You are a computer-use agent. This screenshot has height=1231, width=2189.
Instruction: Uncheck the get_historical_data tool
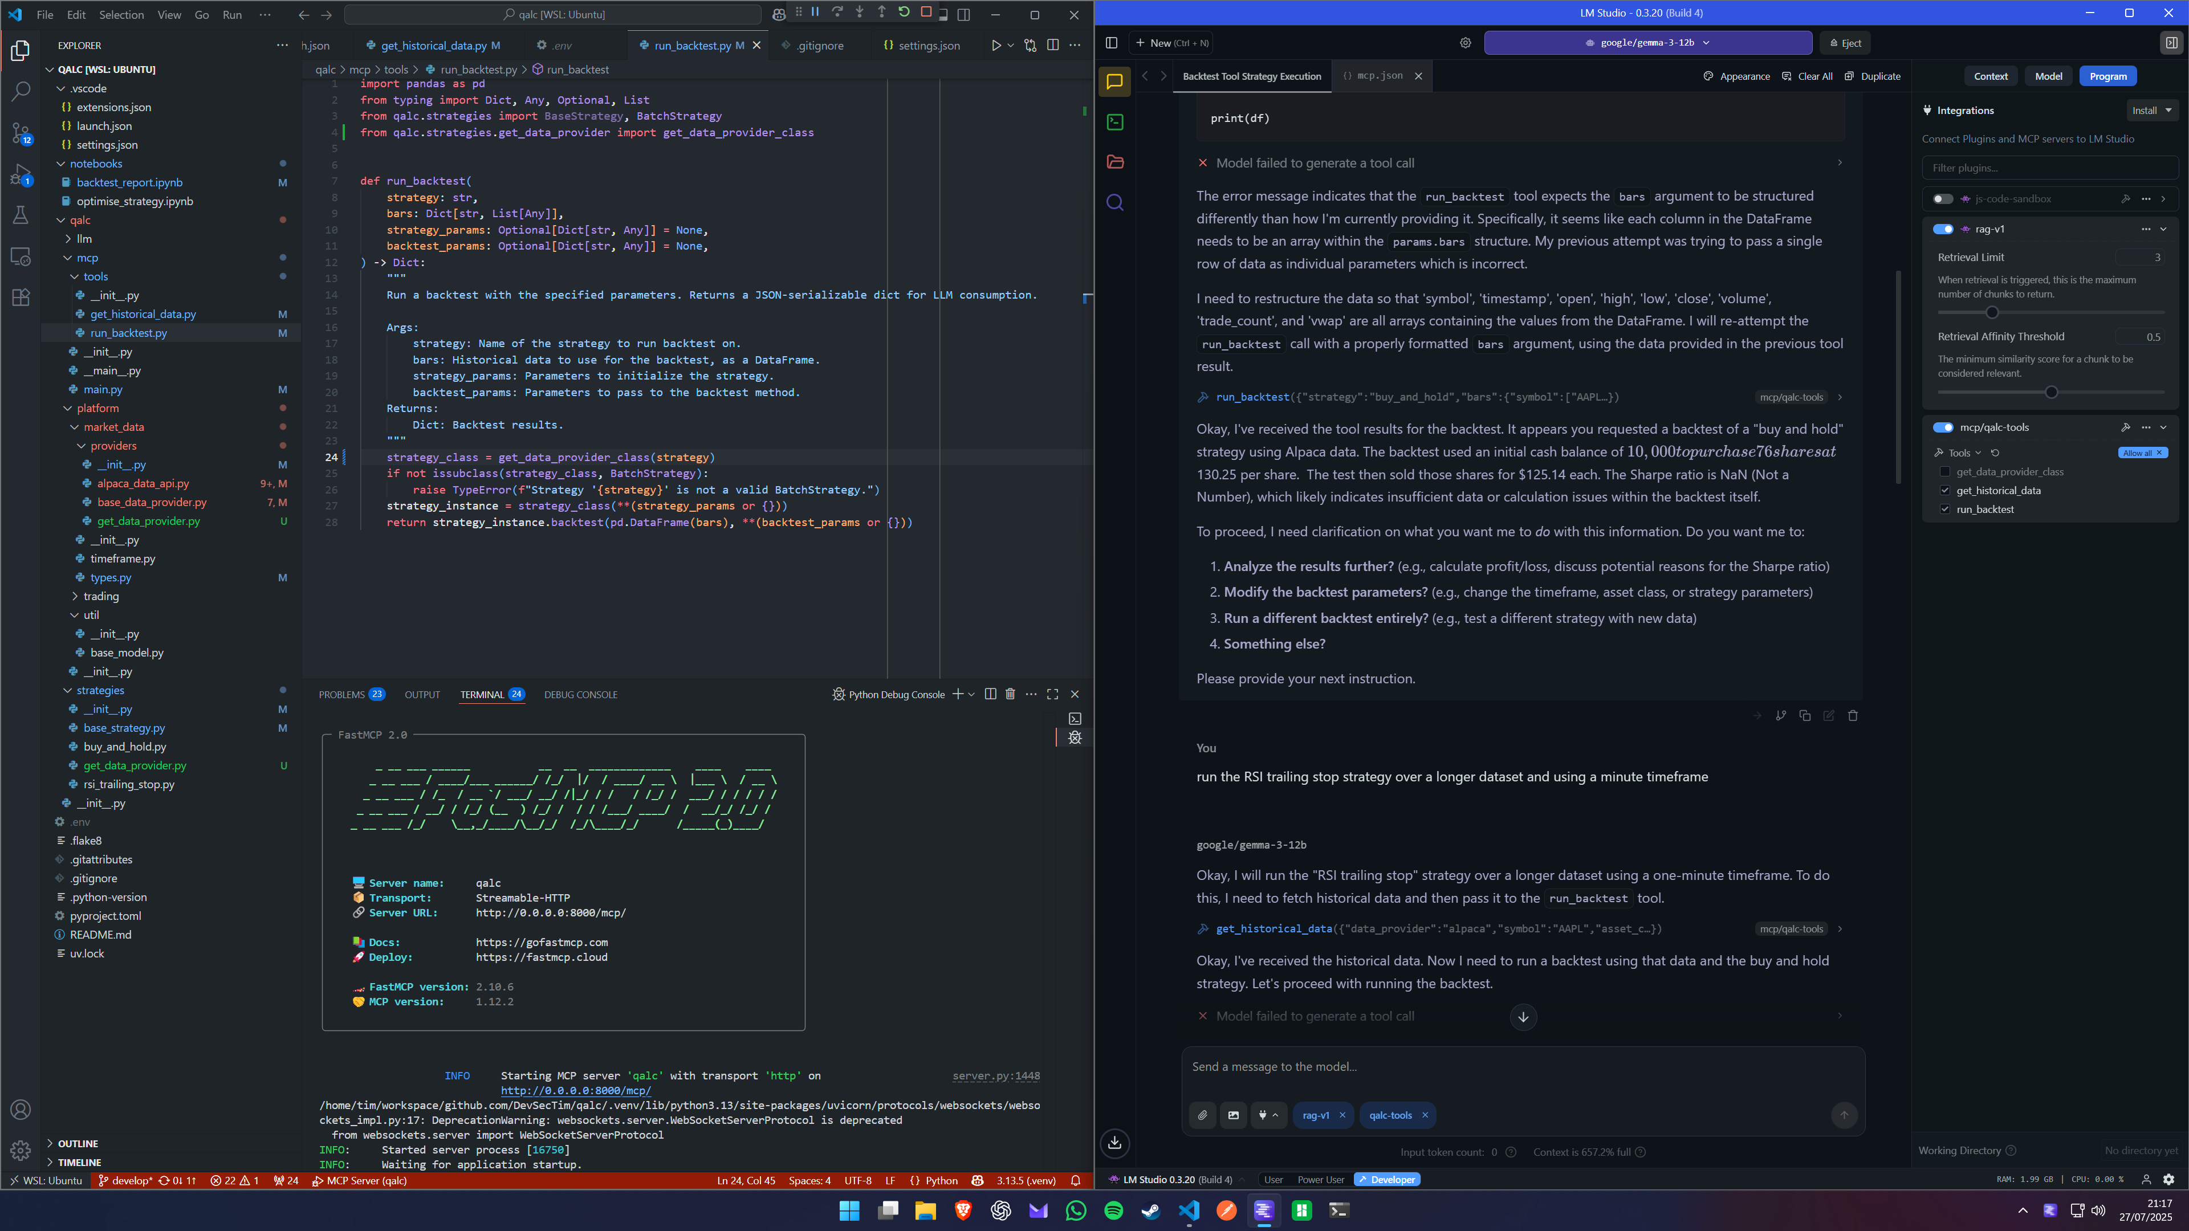point(1945,490)
